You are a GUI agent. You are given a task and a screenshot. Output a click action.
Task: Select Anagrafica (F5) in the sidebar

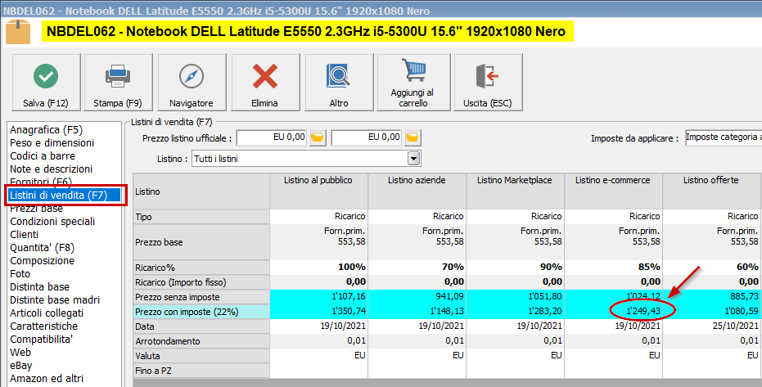tap(46, 129)
